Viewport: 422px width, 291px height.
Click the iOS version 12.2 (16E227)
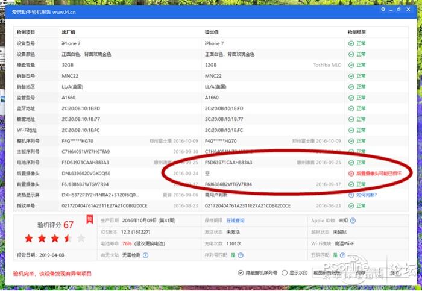click(x=136, y=232)
